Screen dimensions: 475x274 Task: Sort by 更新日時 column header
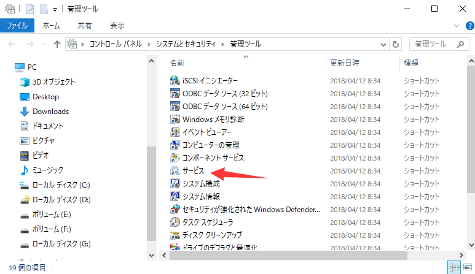coord(345,63)
